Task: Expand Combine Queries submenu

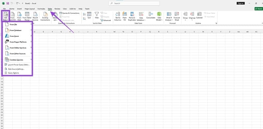Action: click(x=18, y=60)
